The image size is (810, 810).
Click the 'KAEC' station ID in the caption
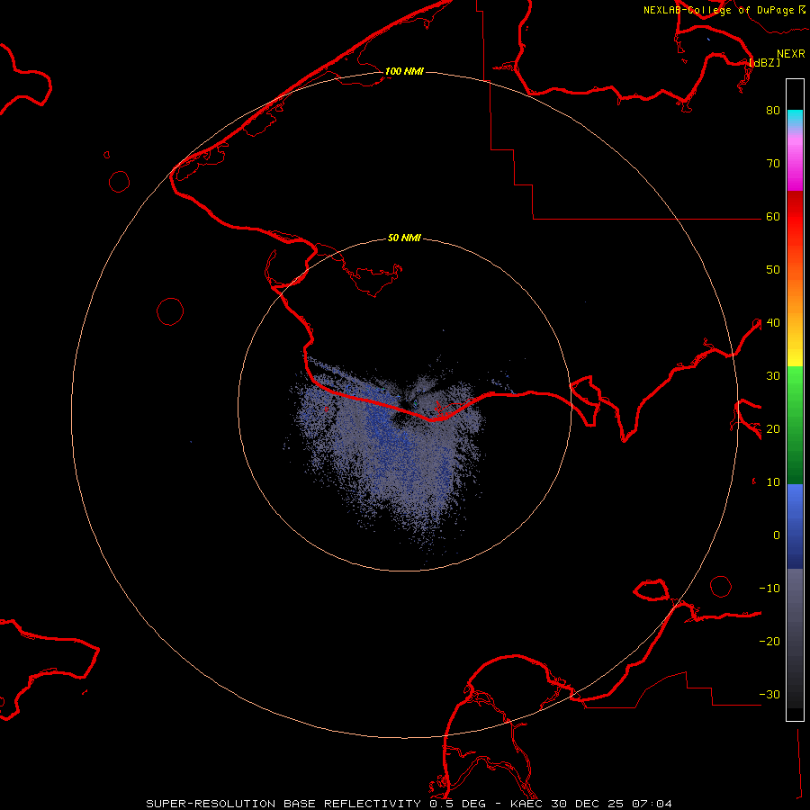[527, 804]
